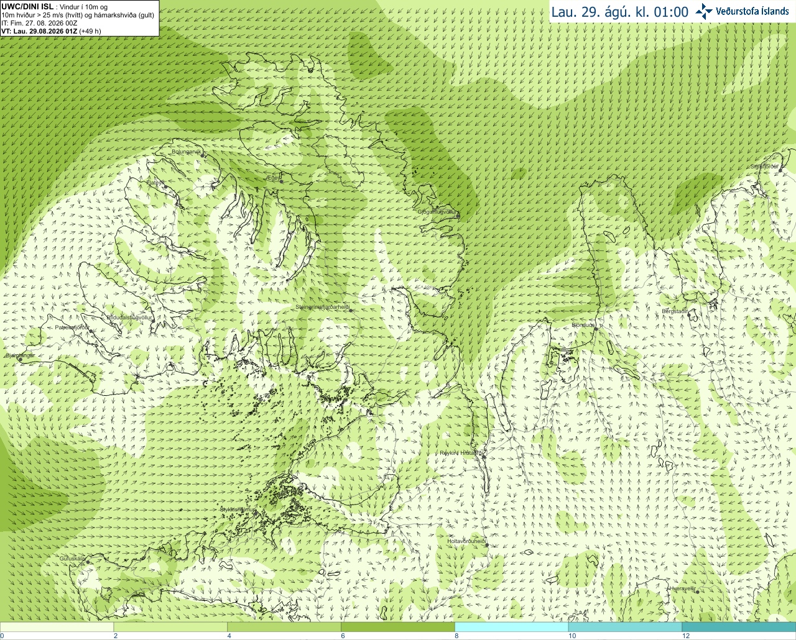The height and width of the screenshot is (640, 796).
Task: Click the Blönduós station marker
Action: [595, 329]
